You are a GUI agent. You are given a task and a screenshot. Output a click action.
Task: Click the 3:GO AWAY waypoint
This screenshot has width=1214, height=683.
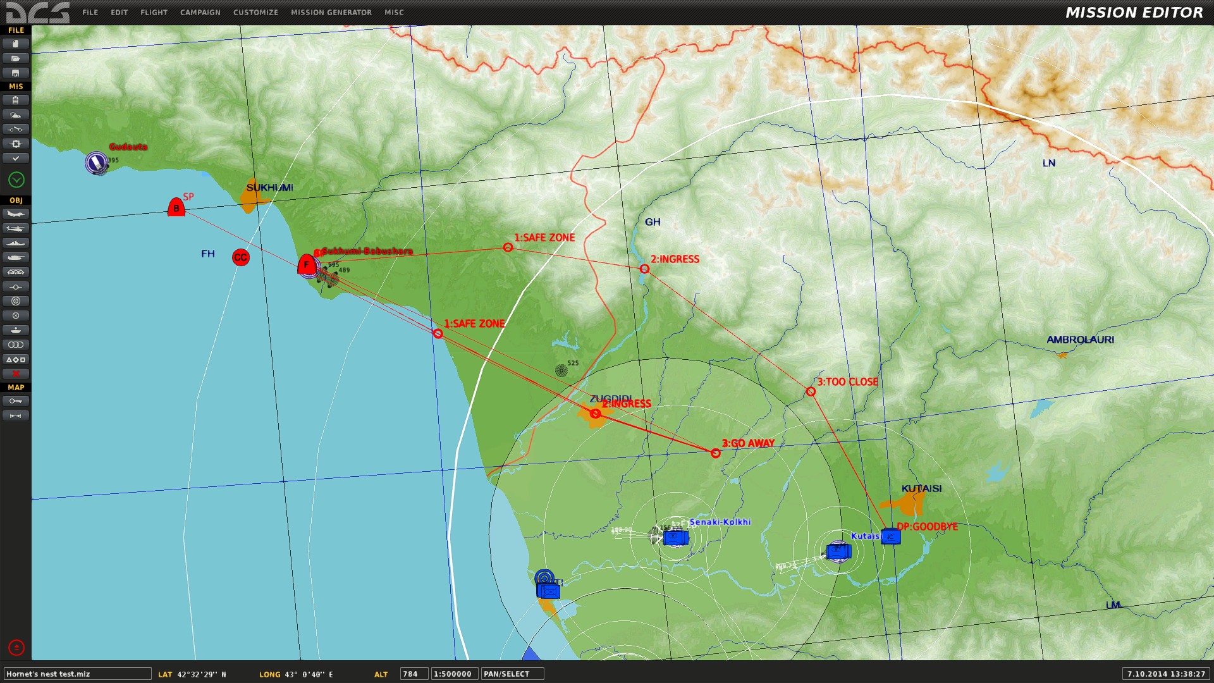coord(716,453)
